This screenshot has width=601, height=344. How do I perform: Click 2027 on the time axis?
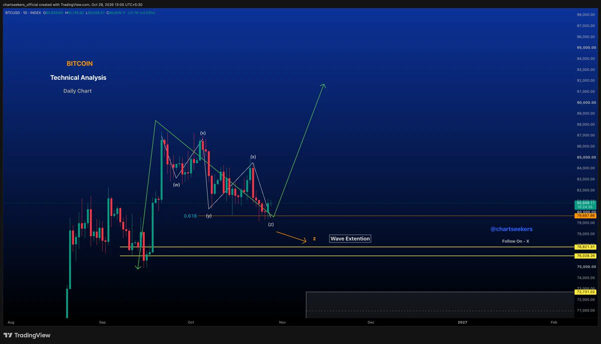coord(462,322)
